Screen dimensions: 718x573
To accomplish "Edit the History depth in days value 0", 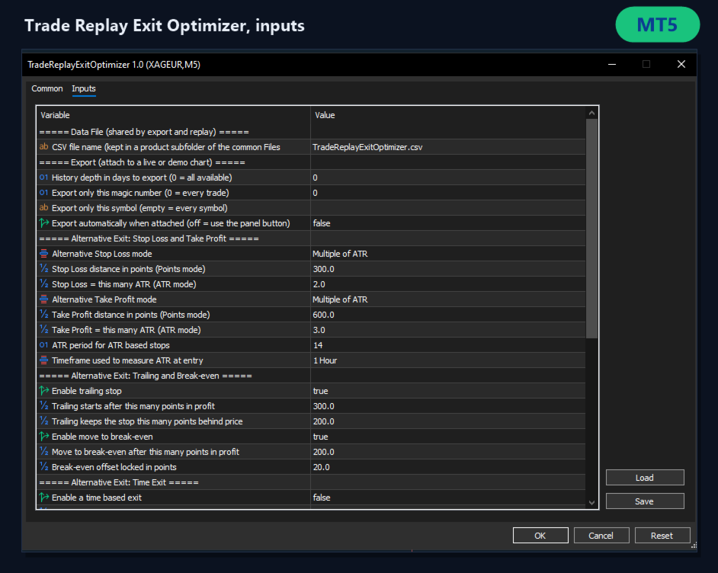I will (x=448, y=178).
